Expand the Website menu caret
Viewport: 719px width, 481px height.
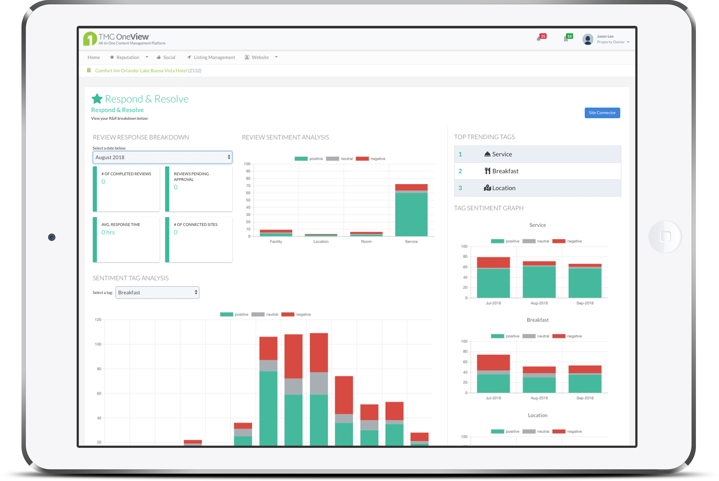(276, 57)
